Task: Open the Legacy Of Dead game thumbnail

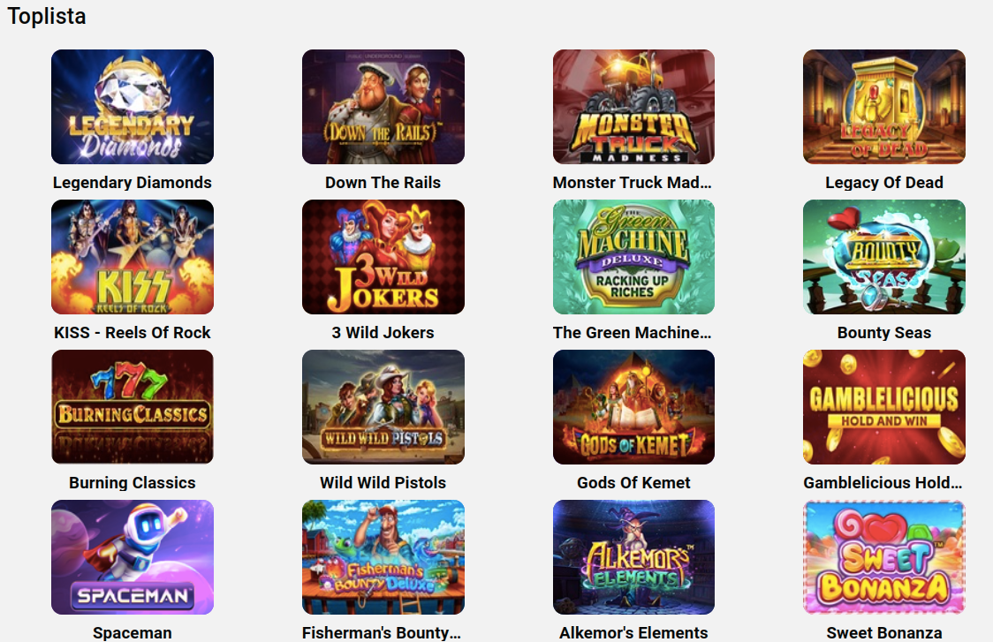Action: tap(884, 107)
